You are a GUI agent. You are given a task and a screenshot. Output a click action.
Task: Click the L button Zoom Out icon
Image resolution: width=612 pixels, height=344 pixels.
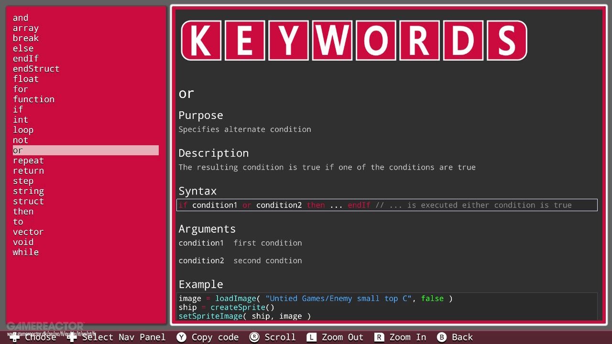312,337
